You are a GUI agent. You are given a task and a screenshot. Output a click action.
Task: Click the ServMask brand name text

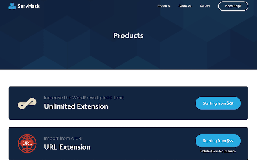pos(29,6)
